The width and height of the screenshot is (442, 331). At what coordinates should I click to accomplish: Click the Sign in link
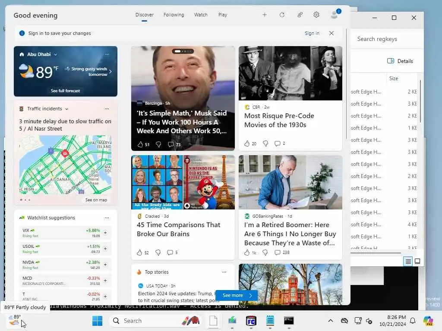(x=312, y=33)
